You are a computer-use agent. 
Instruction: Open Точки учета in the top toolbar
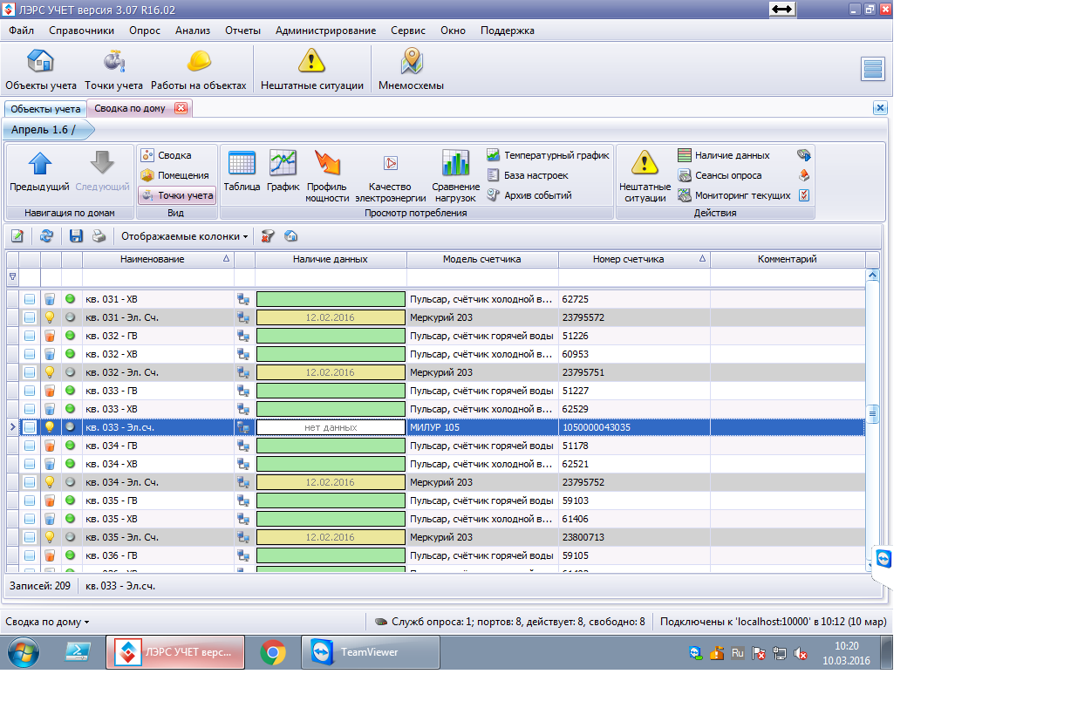click(x=113, y=70)
